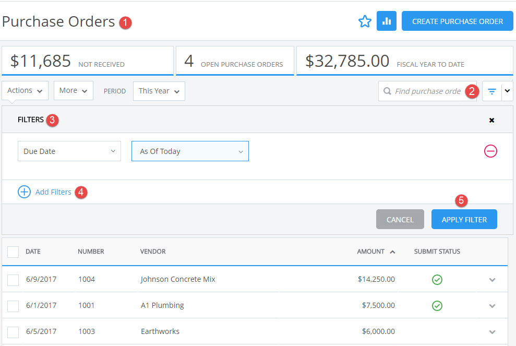Open the More menu
516x346 pixels.
tap(73, 91)
